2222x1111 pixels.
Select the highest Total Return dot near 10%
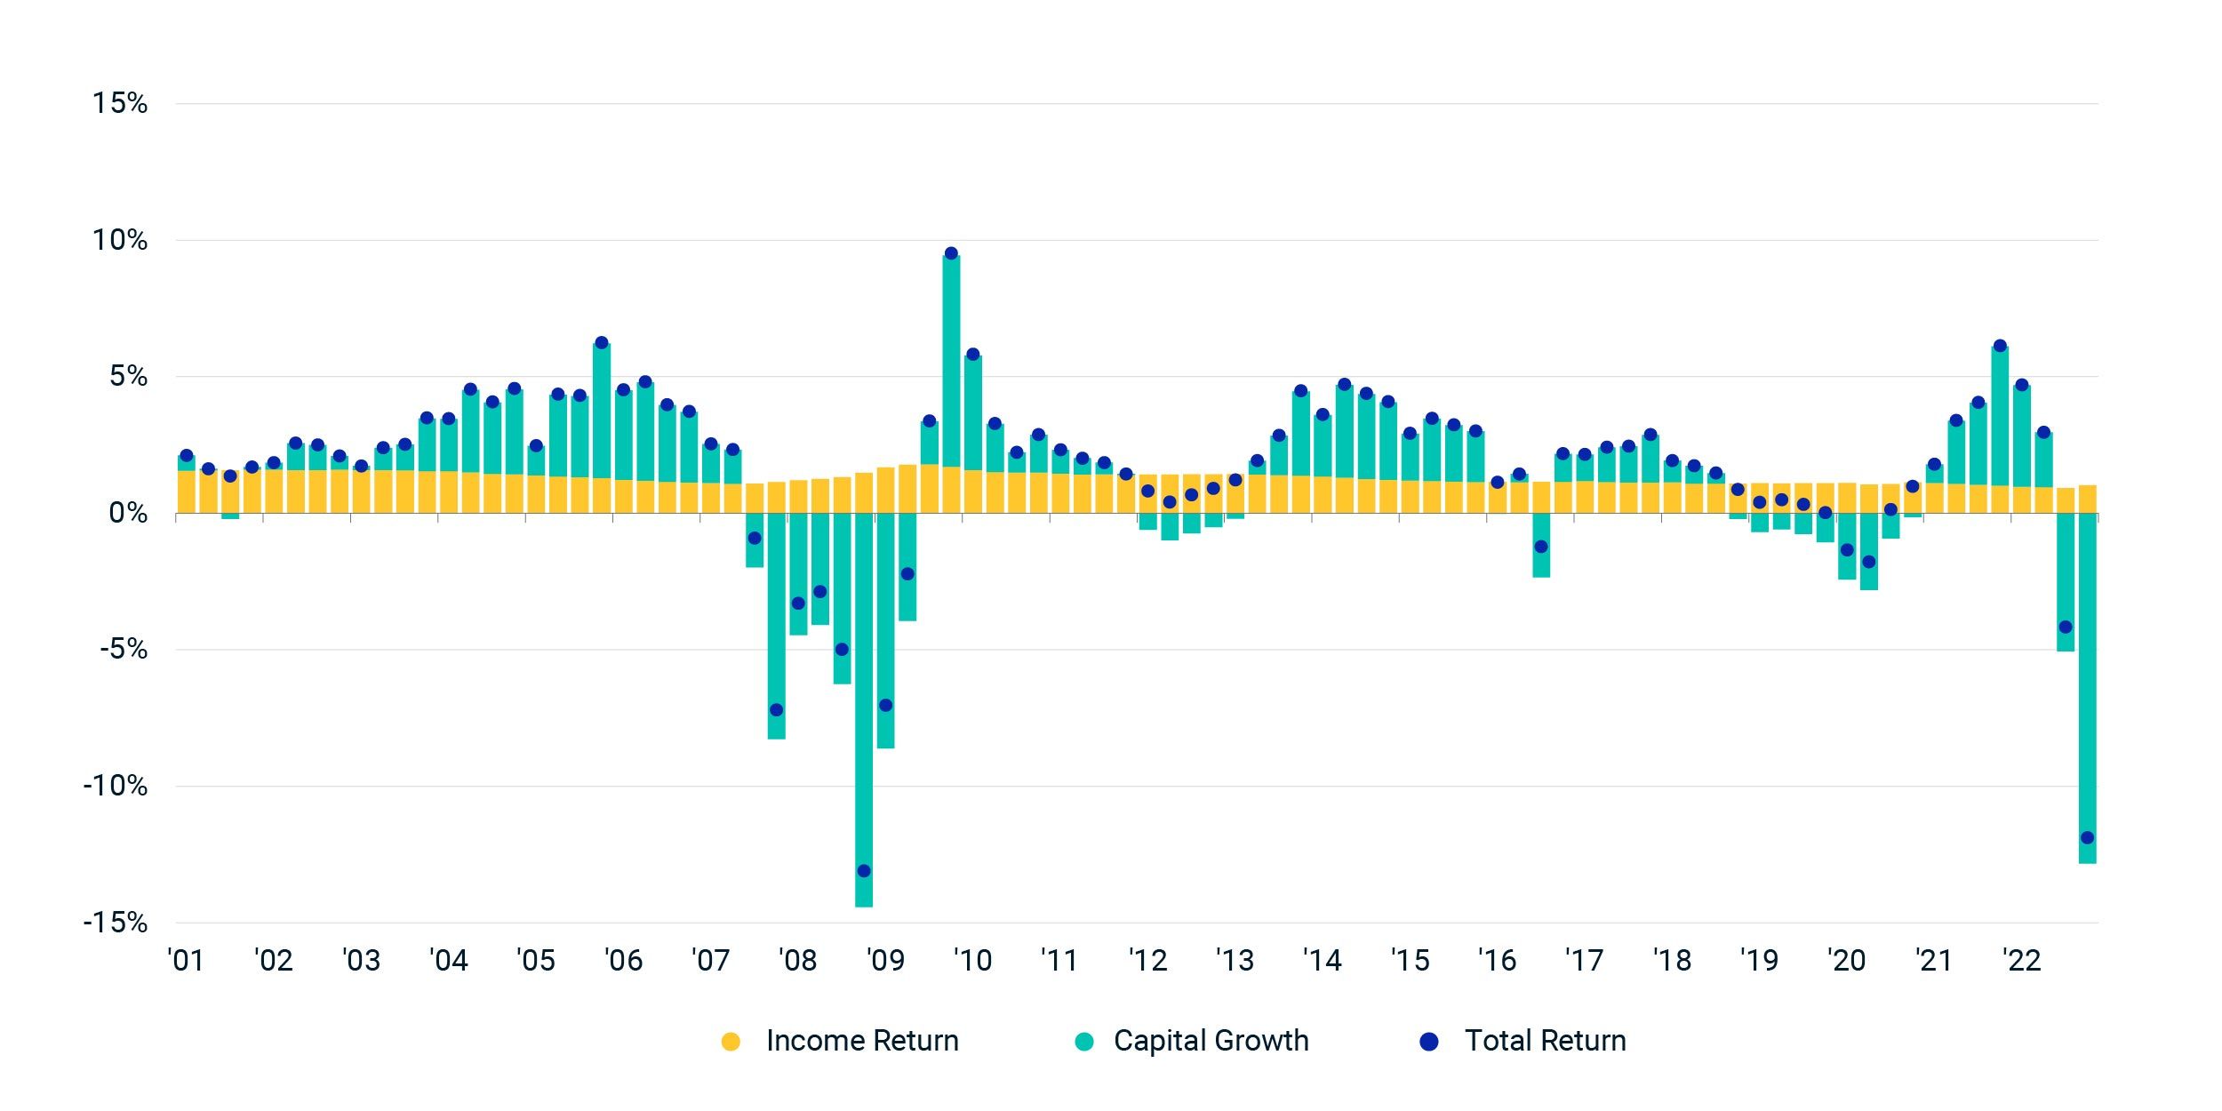[951, 253]
